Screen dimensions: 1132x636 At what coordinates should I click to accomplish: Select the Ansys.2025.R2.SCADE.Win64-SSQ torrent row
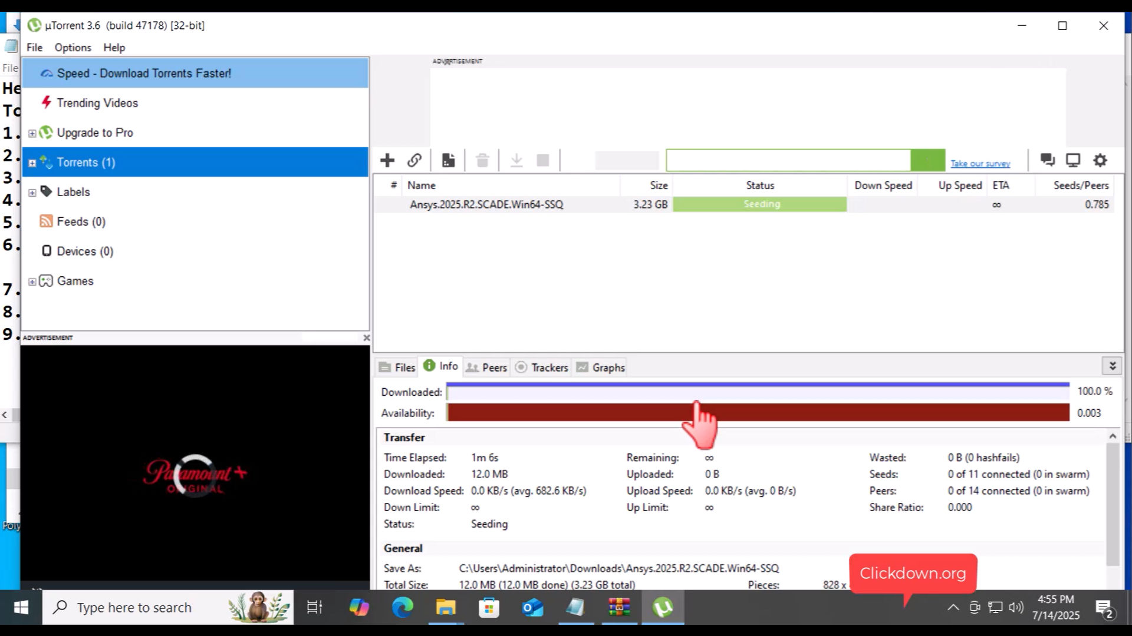744,204
